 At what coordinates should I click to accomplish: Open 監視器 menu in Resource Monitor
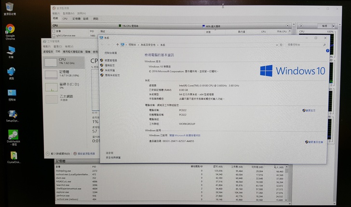coord(68,13)
